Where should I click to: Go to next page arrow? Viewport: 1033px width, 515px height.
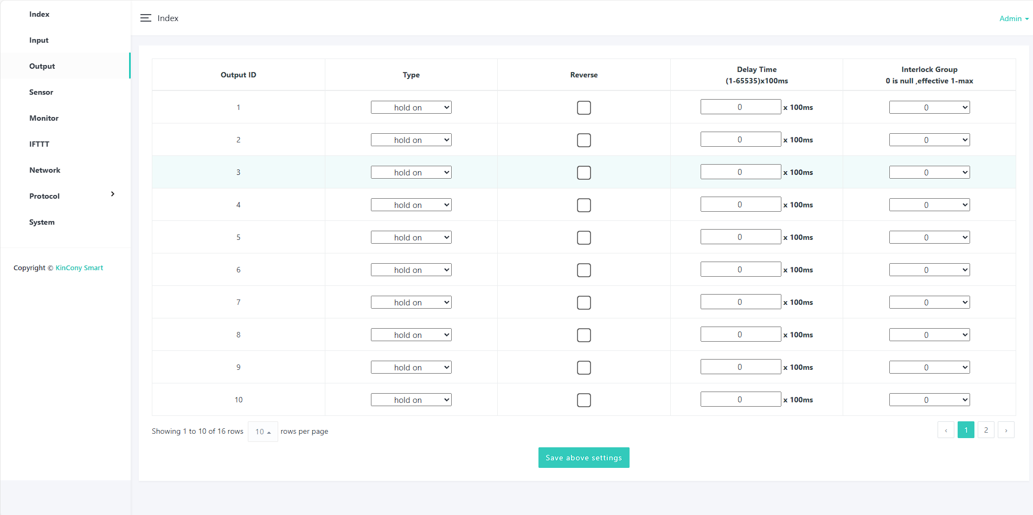click(x=1006, y=430)
